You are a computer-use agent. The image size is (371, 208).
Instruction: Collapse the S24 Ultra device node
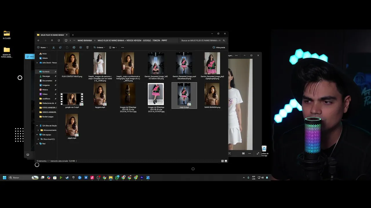37,126
